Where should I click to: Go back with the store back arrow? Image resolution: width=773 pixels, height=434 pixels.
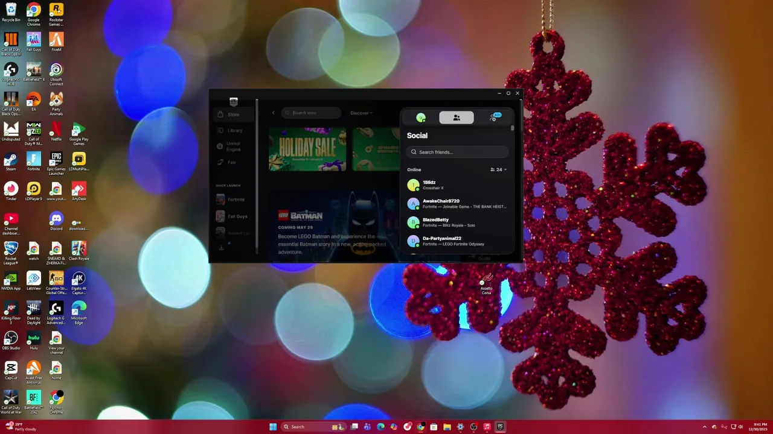(x=273, y=113)
